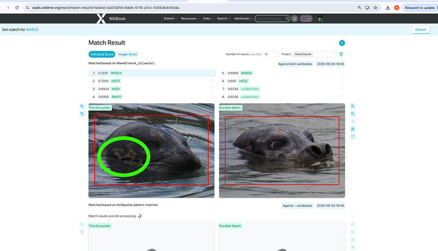
Task: Open the Search dropdown menu
Action: [x=223, y=18]
